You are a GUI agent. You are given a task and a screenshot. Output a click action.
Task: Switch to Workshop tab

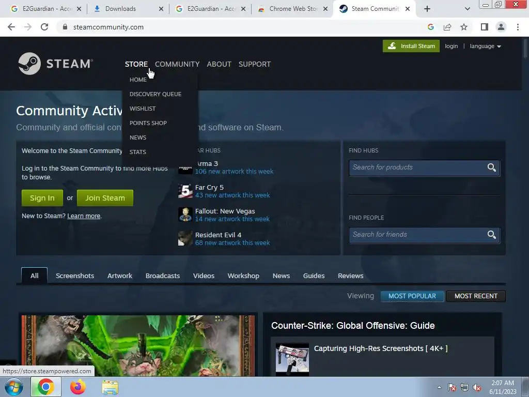click(x=243, y=276)
